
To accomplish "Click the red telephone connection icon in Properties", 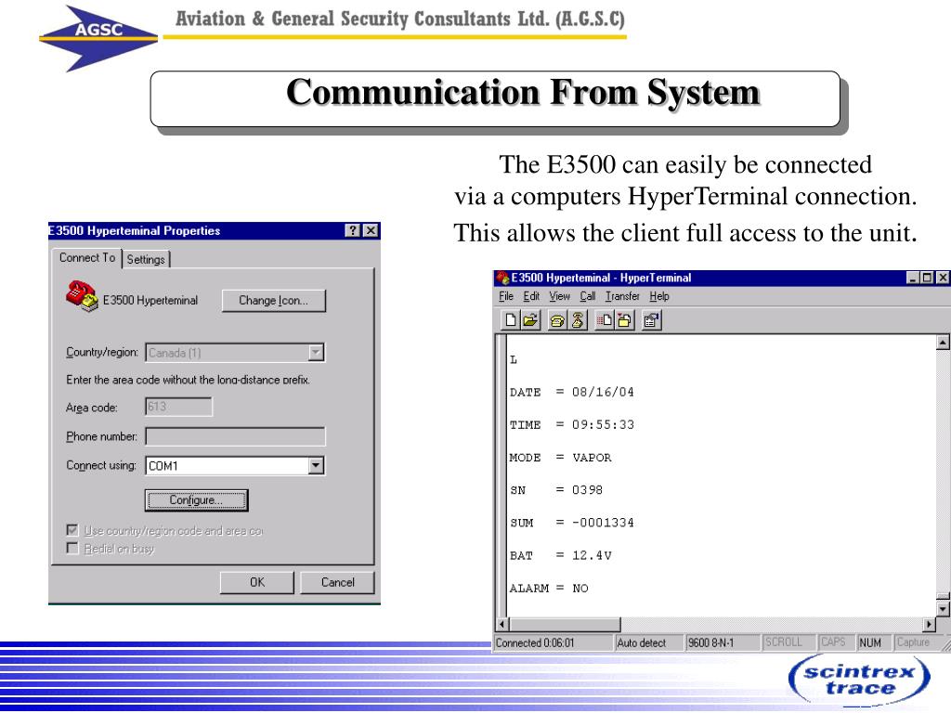I will click(82, 296).
